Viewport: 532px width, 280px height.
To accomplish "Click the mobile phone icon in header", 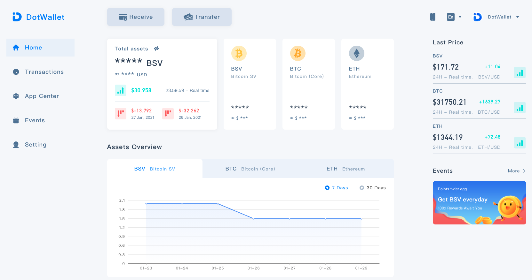I will pos(433,17).
